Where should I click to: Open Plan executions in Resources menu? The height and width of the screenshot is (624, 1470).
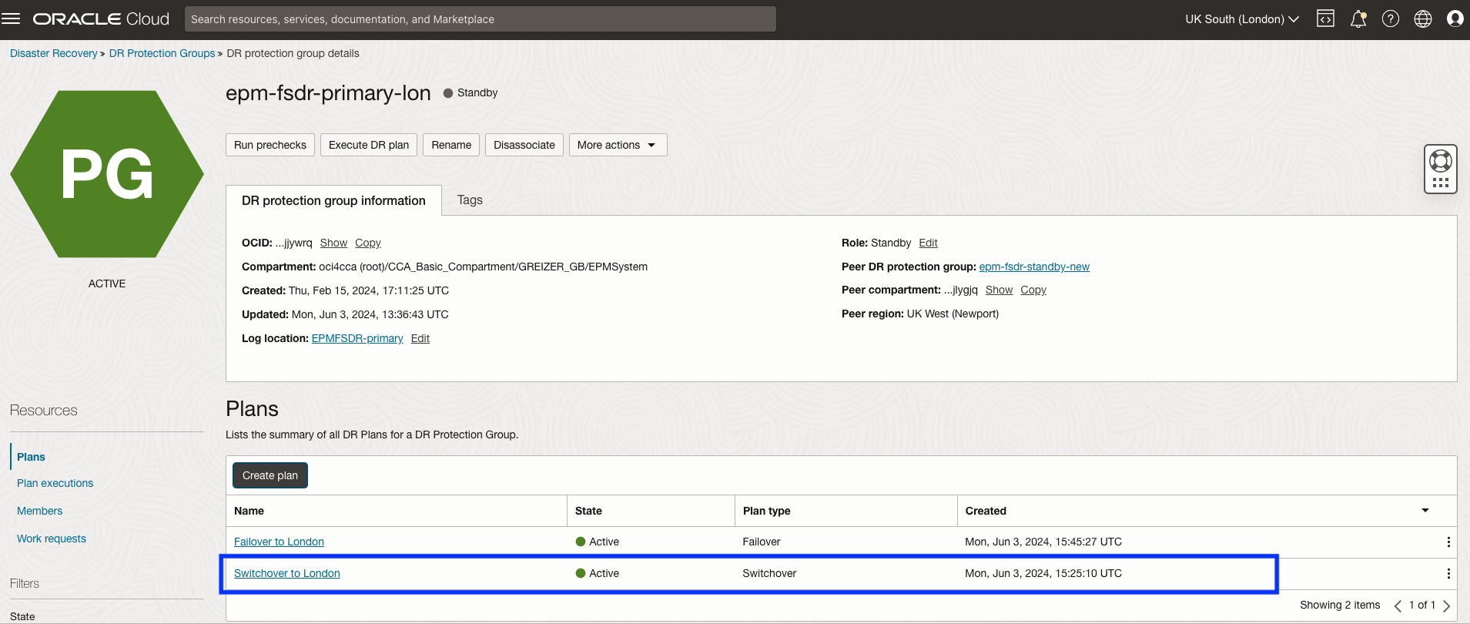click(x=55, y=483)
